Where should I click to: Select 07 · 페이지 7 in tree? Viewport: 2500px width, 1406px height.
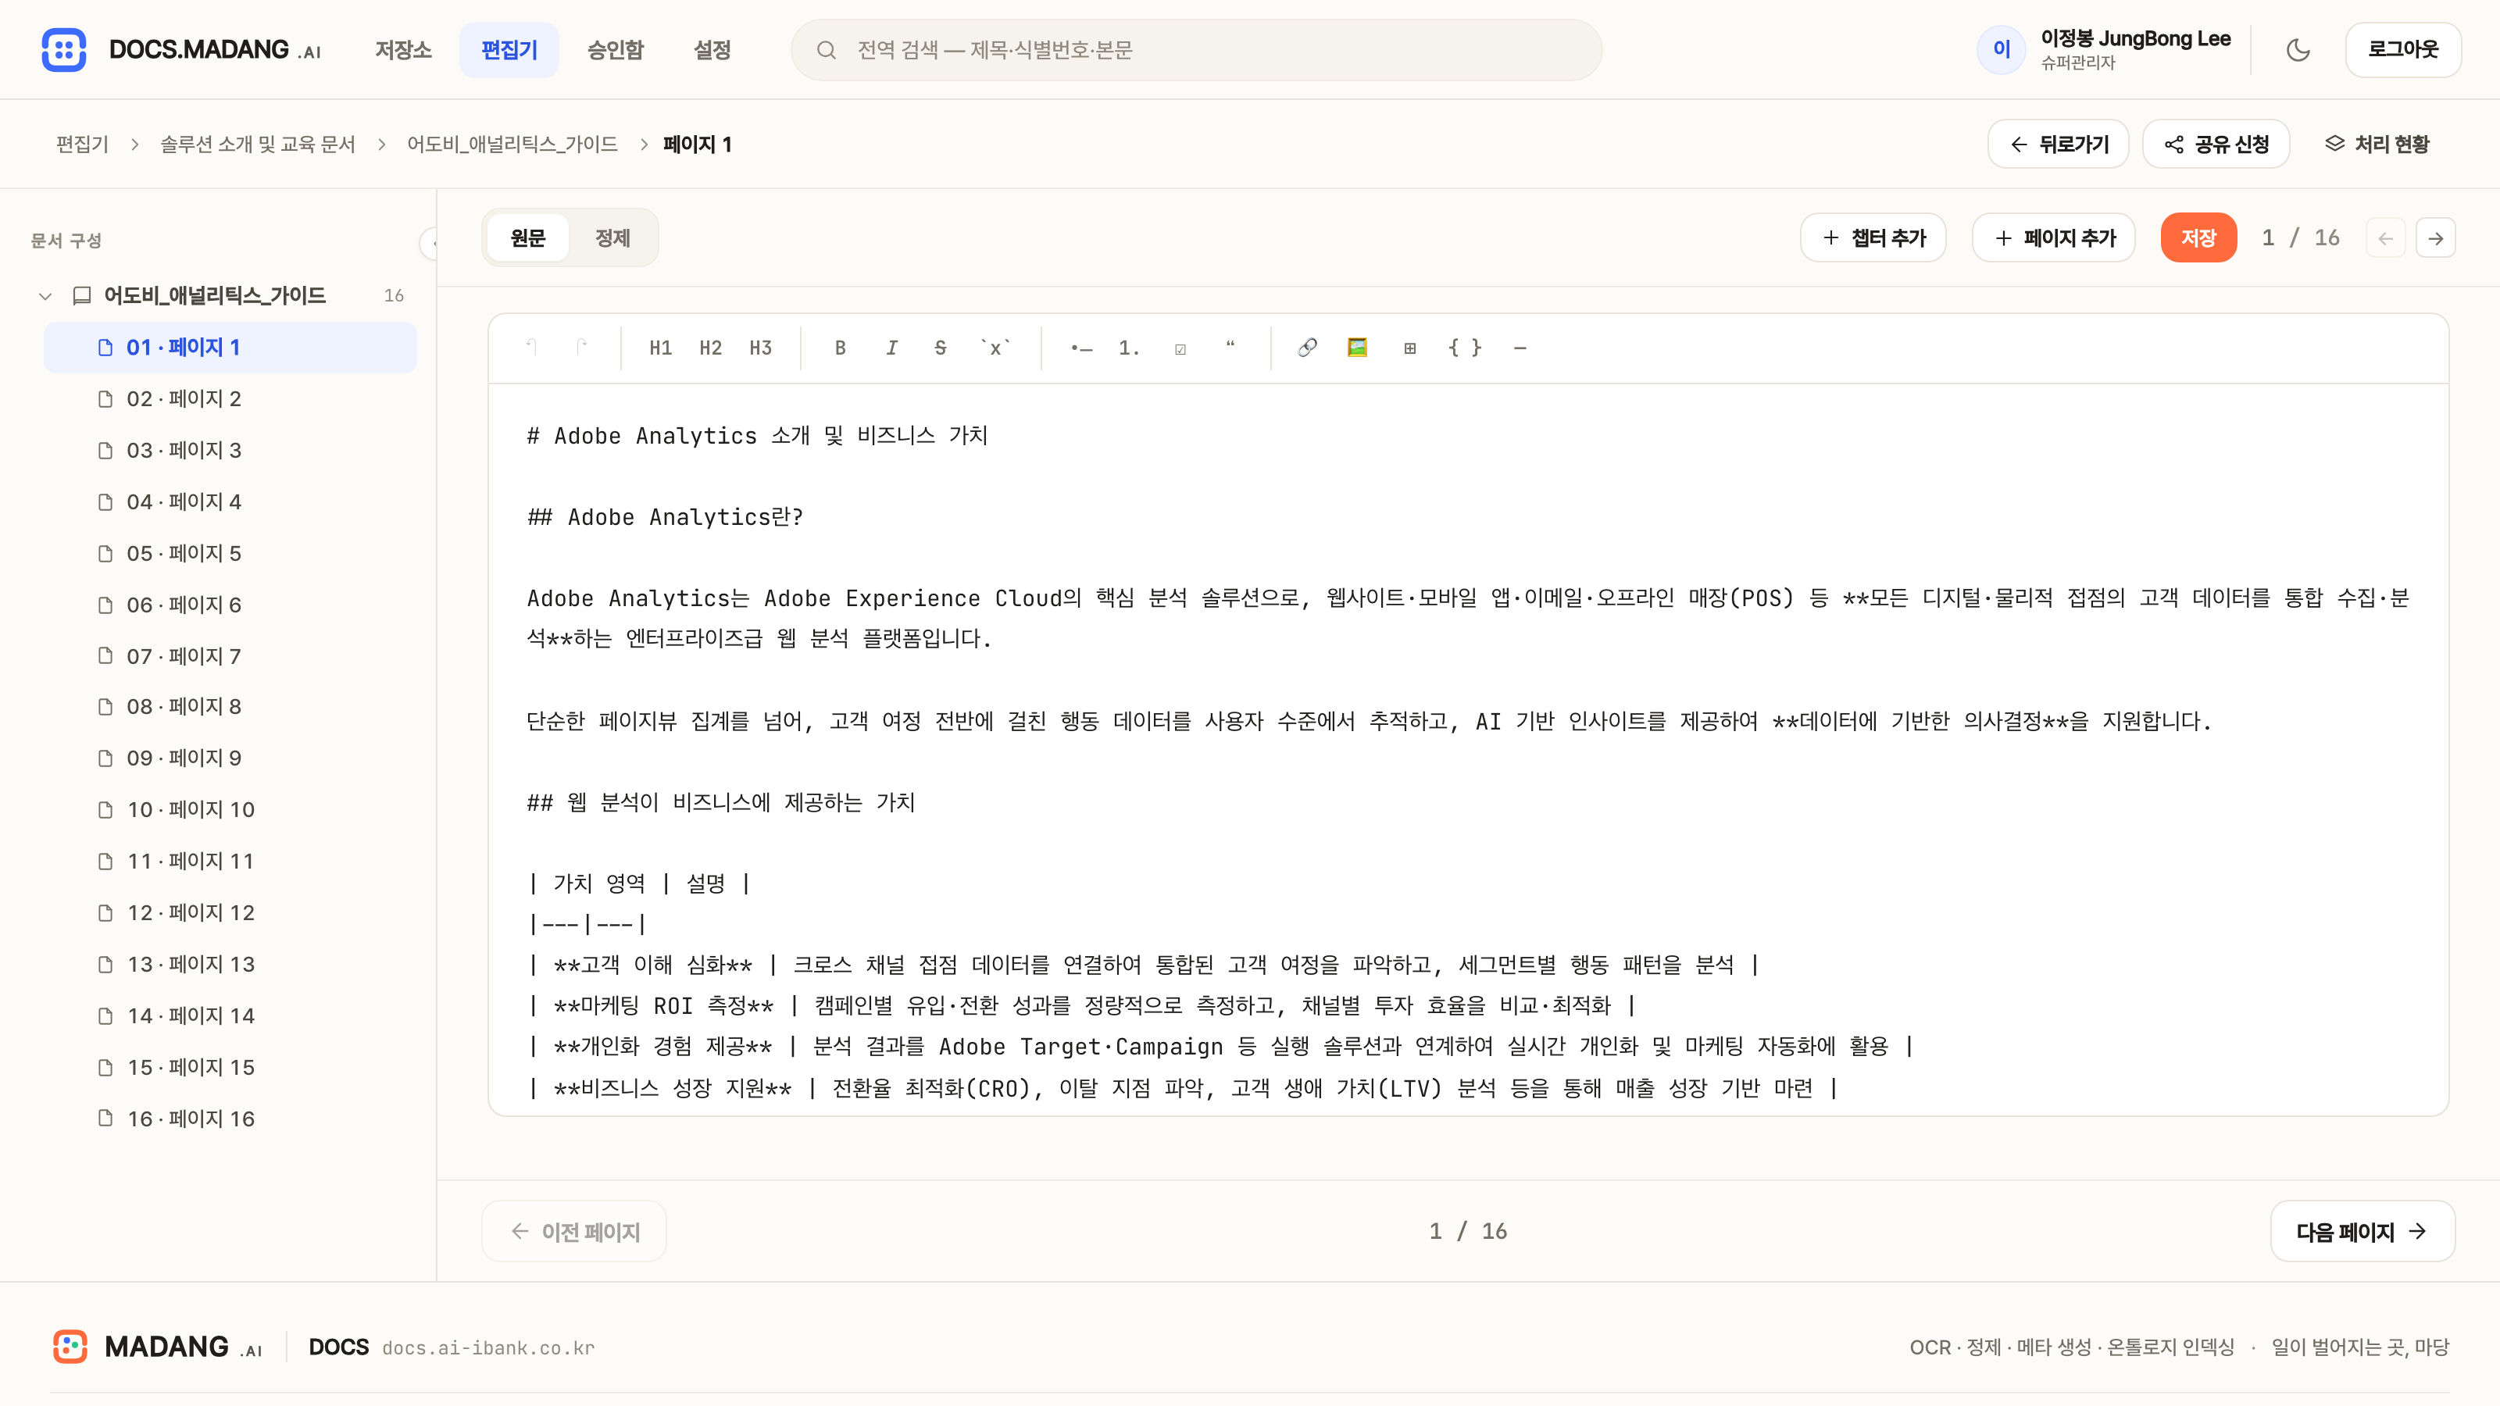pyautogui.click(x=230, y=656)
